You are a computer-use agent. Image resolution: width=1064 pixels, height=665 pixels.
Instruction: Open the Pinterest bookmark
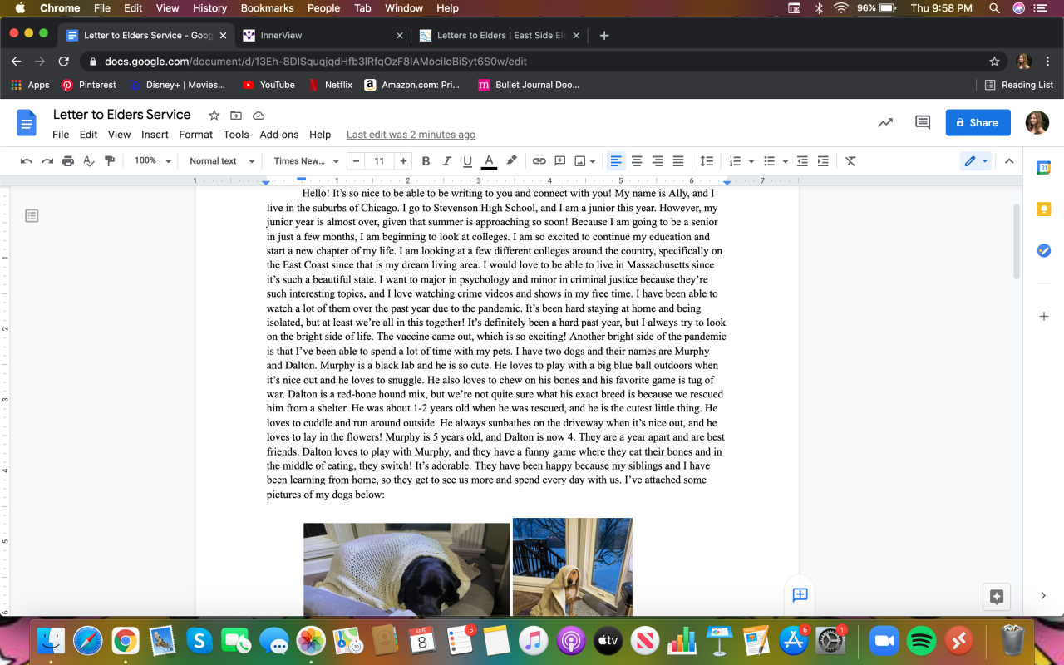pyautogui.click(x=90, y=85)
